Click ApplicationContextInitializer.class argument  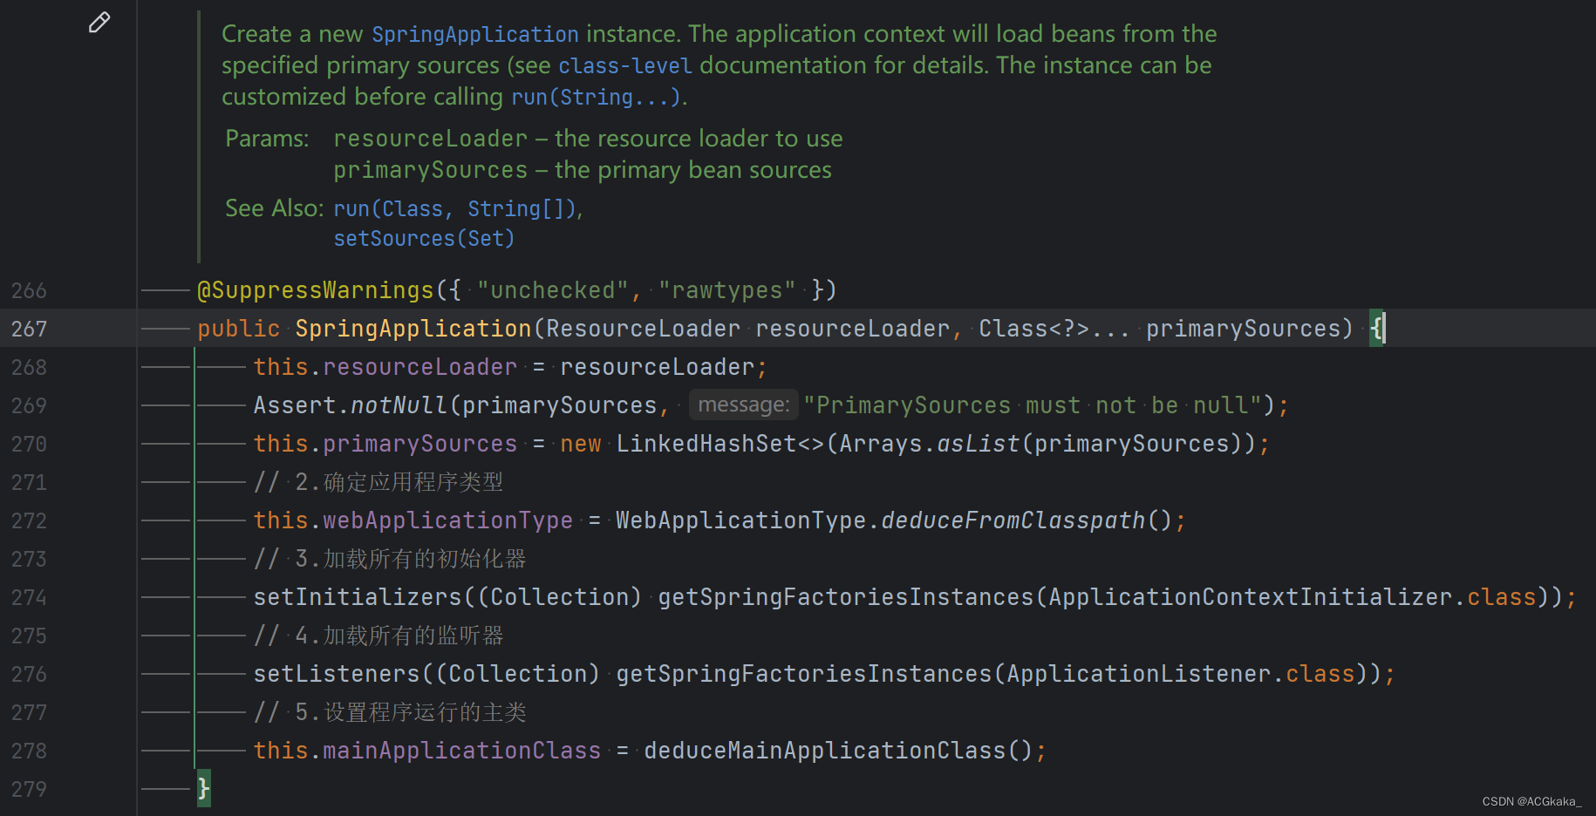1292,597
